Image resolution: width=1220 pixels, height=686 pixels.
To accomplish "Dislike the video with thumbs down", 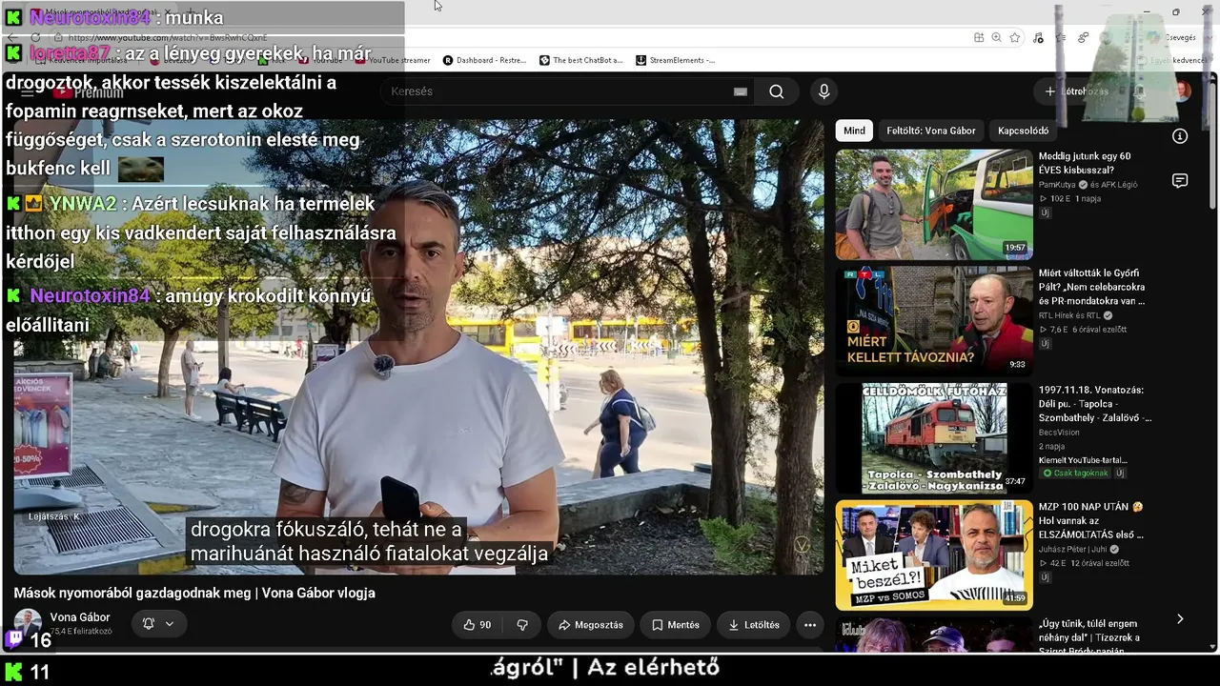I will pos(522,625).
